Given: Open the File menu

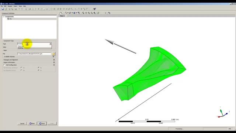Looking at the screenshot, I should coord(1,6).
